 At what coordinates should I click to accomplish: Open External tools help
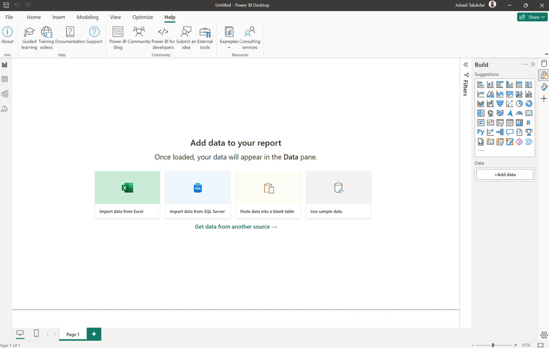tap(205, 38)
